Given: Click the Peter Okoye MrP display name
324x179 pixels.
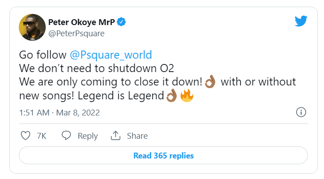Looking at the screenshot, I should tap(82, 22).
